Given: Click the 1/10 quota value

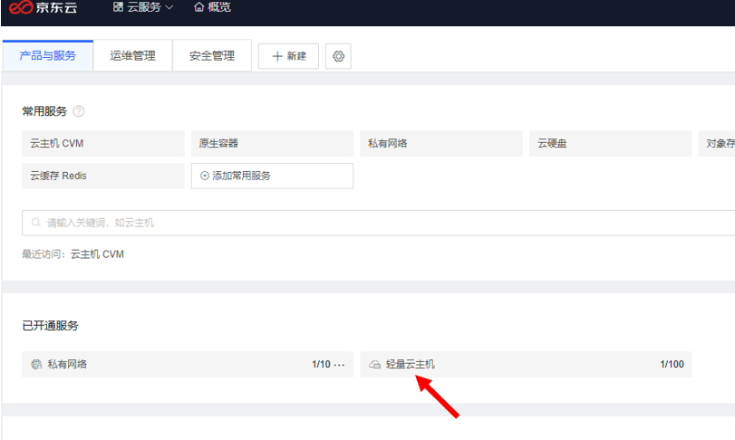Looking at the screenshot, I should point(321,364).
